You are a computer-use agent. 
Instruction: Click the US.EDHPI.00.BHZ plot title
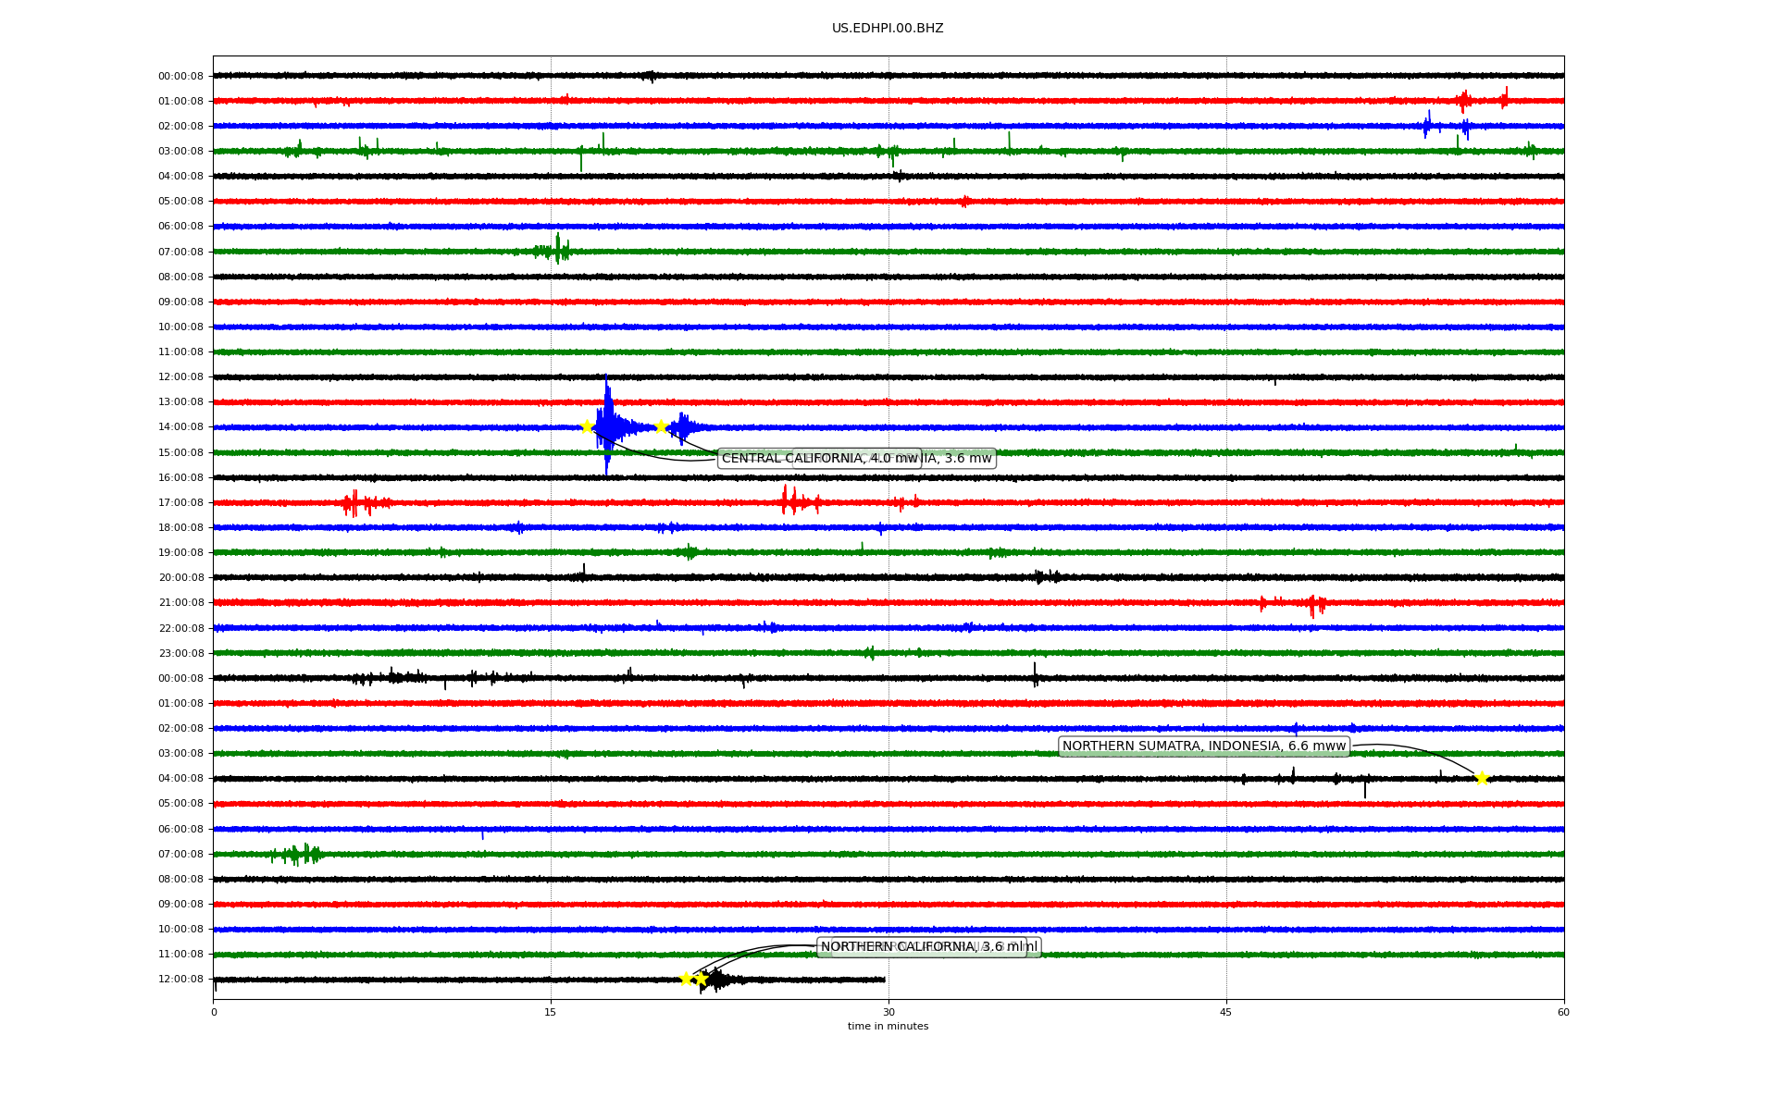click(888, 29)
